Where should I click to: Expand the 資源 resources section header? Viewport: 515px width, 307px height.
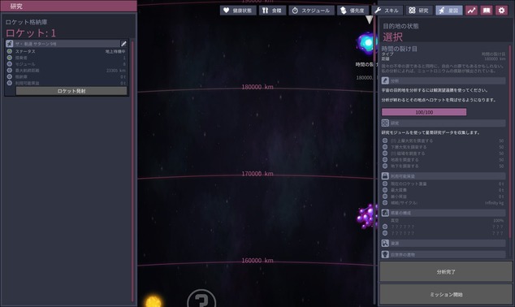click(444, 243)
